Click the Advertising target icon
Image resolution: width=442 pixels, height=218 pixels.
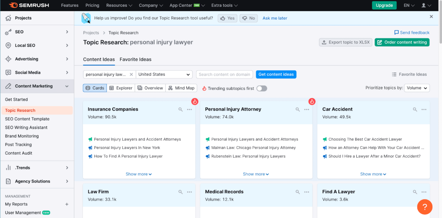pyautogui.click(x=8, y=59)
